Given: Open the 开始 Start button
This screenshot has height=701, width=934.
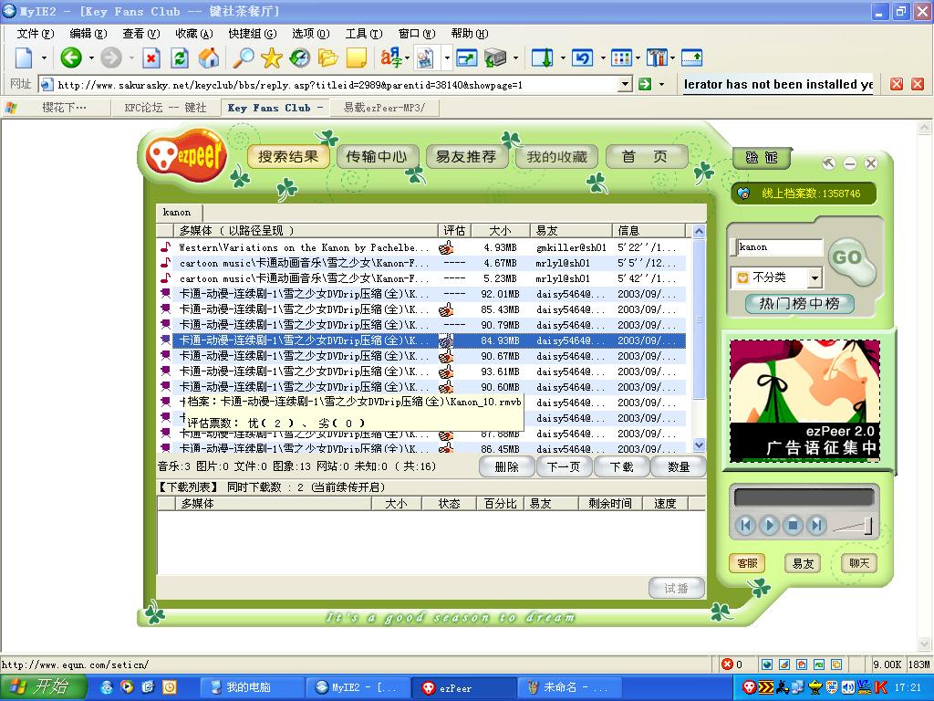Looking at the screenshot, I should (x=43, y=687).
